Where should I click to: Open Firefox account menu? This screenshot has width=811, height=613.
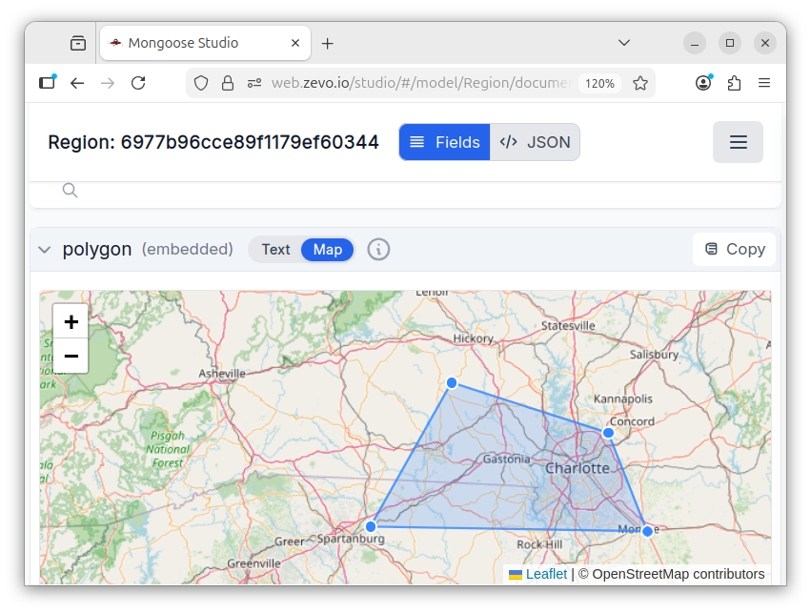(703, 83)
